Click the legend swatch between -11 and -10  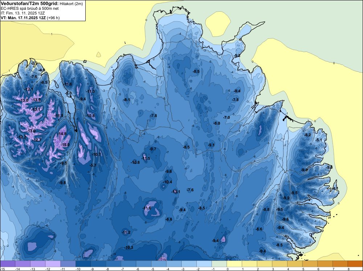[68, 264]
